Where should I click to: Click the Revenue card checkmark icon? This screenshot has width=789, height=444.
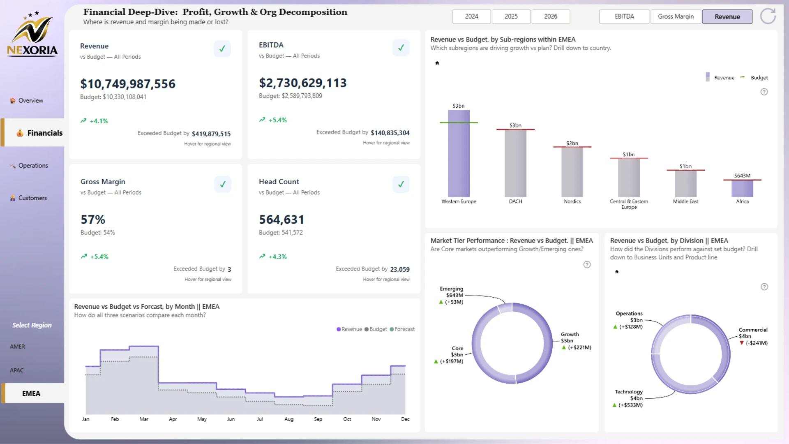pyautogui.click(x=222, y=49)
